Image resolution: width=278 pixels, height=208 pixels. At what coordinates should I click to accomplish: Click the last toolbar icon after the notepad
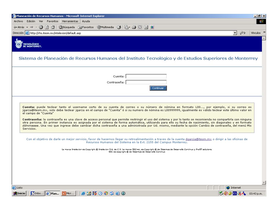coord(152,27)
